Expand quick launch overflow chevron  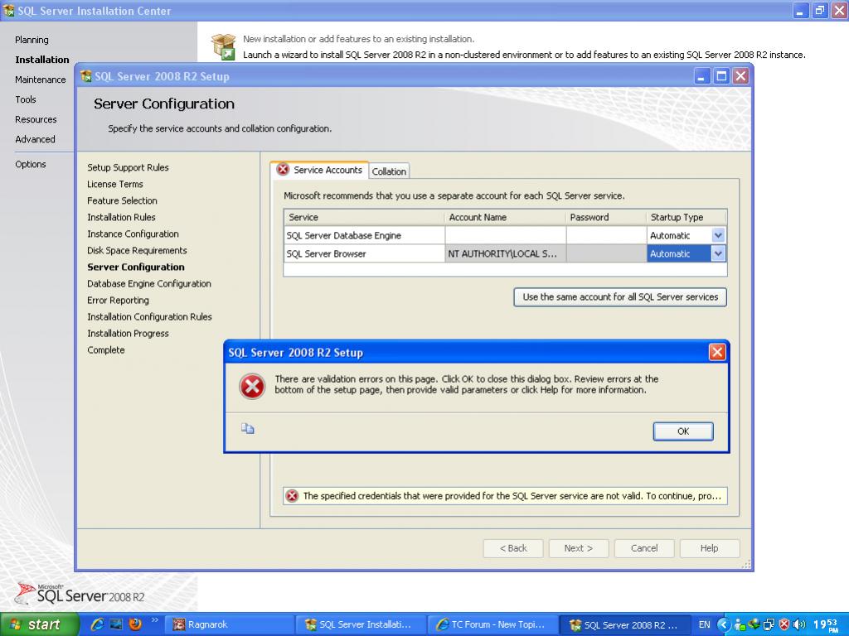pyautogui.click(x=154, y=620)
